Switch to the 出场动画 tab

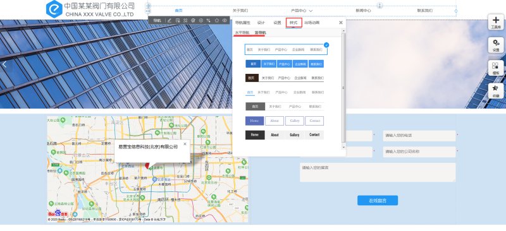(x=312, y=23)
